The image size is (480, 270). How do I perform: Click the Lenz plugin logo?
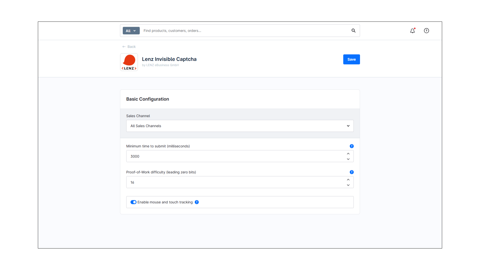[129, 62]
